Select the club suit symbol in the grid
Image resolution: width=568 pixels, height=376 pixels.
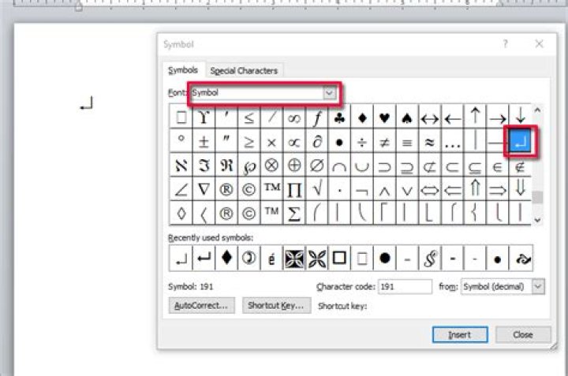point(339,117)
